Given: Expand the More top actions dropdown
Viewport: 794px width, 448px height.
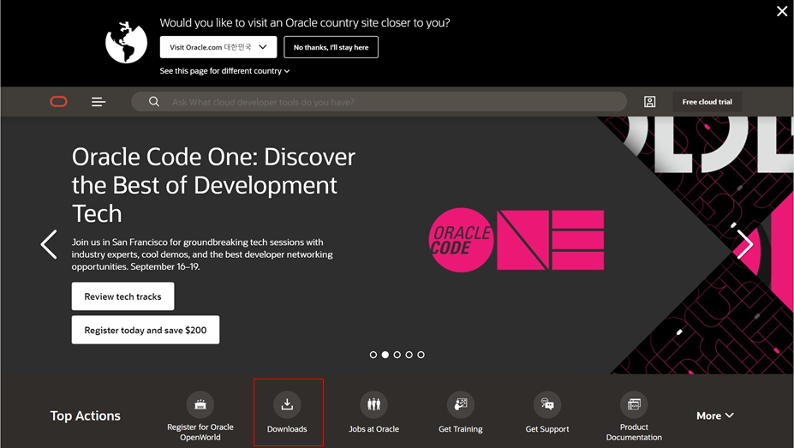Looking at the screenshot, I should [x=715, y=415].
